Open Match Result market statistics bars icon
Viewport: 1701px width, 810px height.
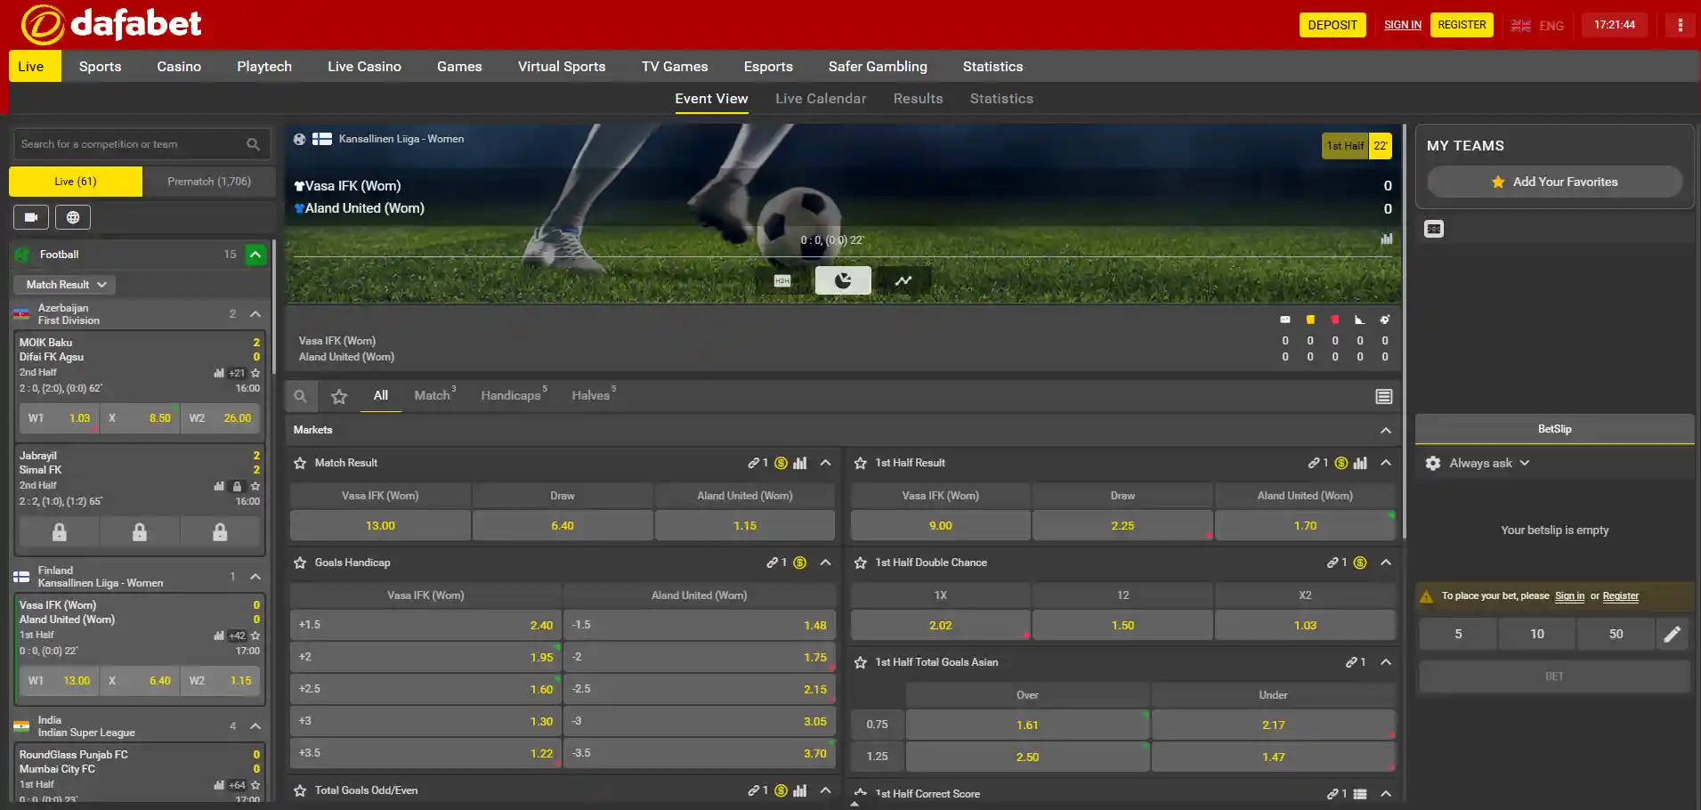800,463
